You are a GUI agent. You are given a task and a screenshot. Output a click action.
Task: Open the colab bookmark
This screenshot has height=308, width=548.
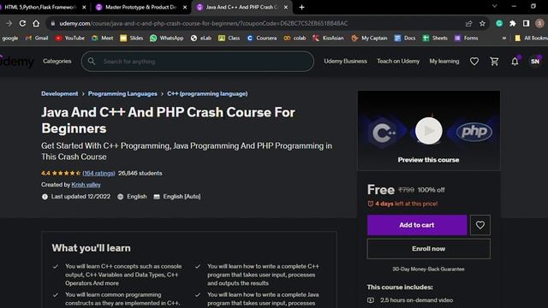click(x=295, y=38)
